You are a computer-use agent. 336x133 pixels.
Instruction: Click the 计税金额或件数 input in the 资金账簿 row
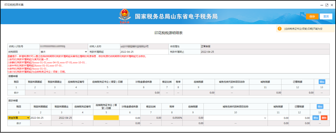click(x=130, y=117)
